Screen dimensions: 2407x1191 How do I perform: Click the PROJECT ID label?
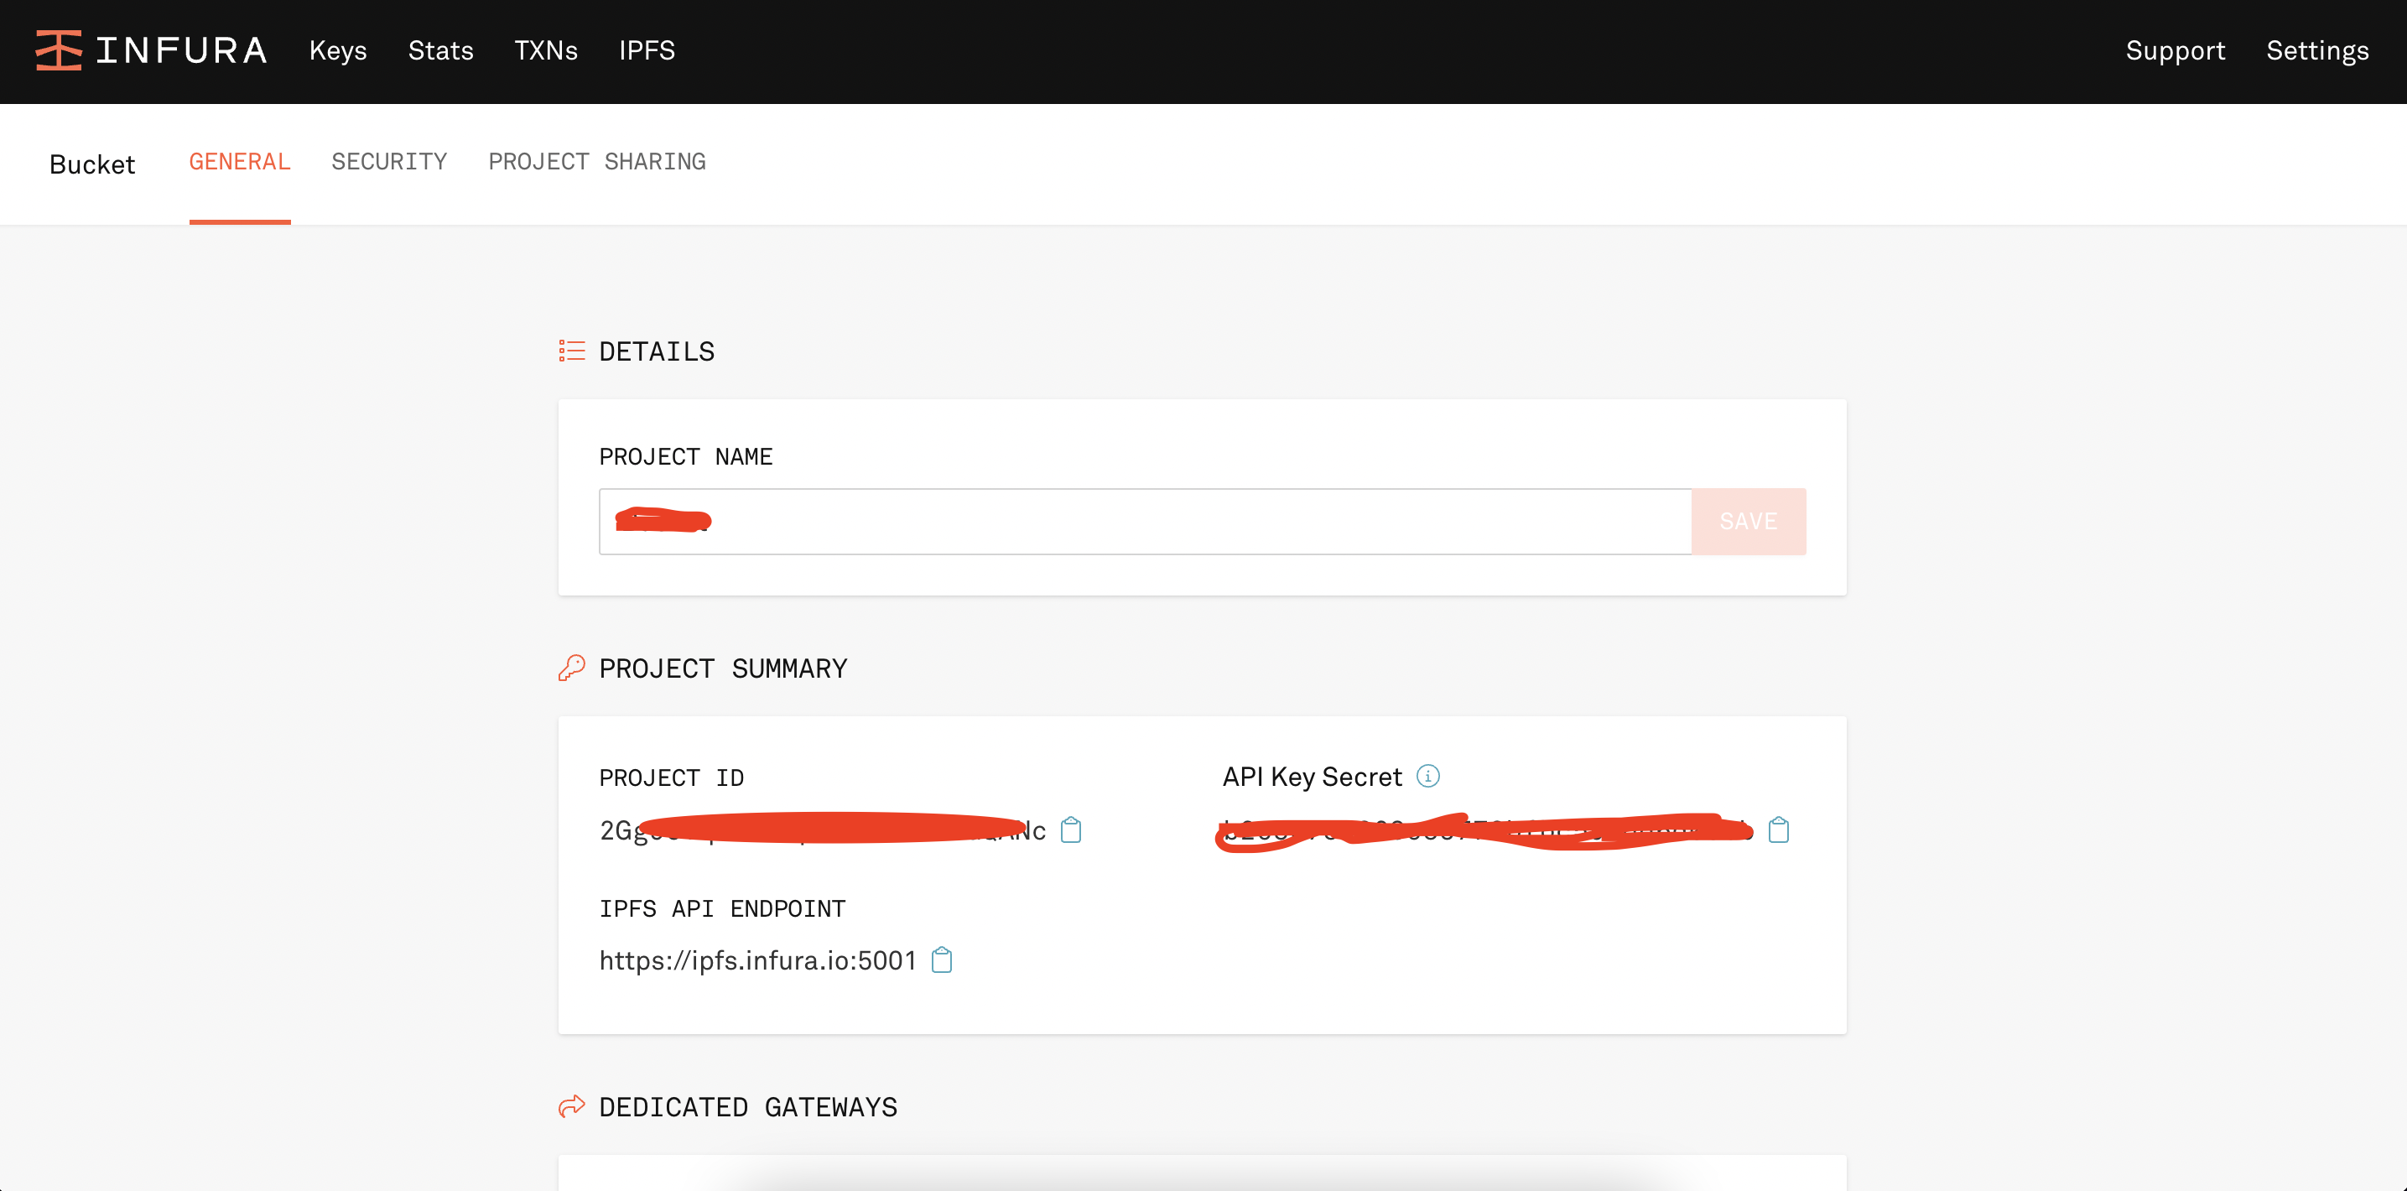672,778
